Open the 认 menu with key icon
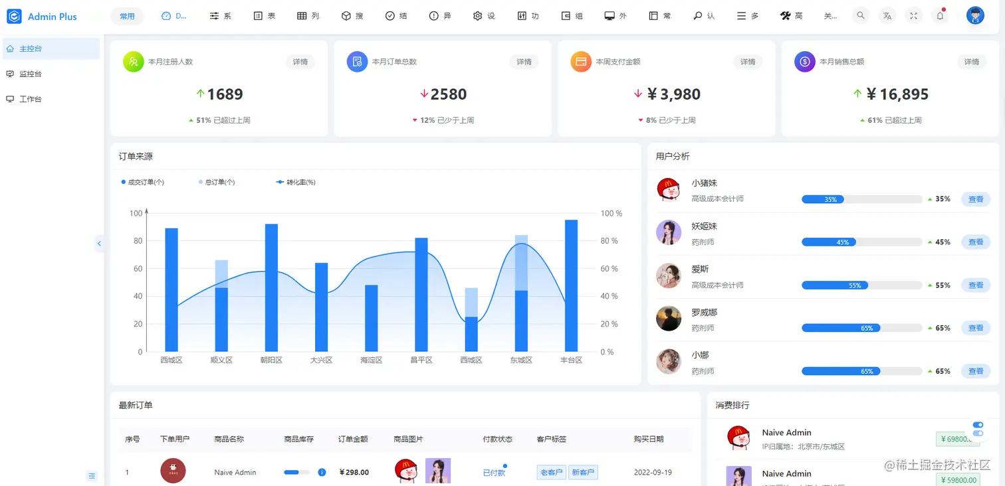 tap(704, 16)
